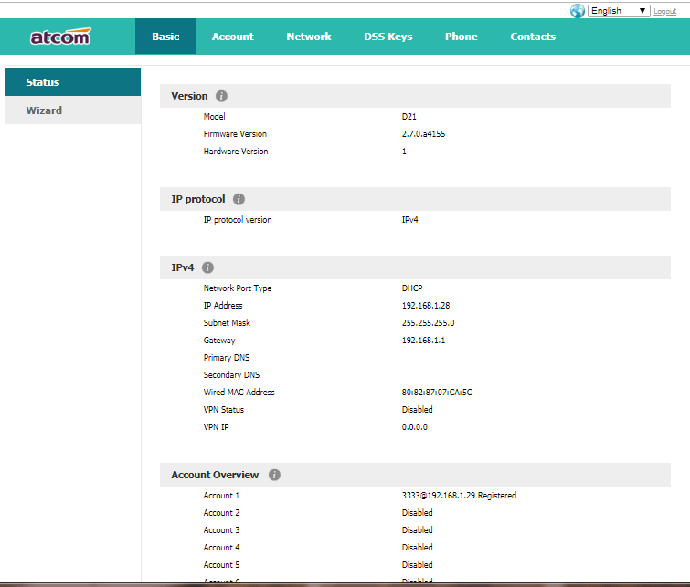This screenshot has width=690, height=587.
Task: Click the IPv4 protocol version value
Action: (x=409, y=219)
